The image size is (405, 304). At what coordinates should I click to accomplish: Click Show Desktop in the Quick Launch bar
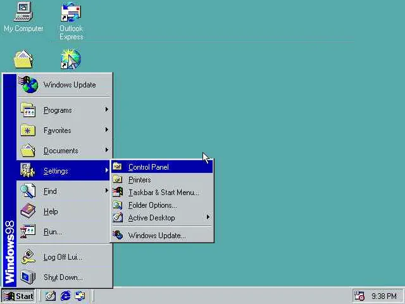tap(51, 296)
